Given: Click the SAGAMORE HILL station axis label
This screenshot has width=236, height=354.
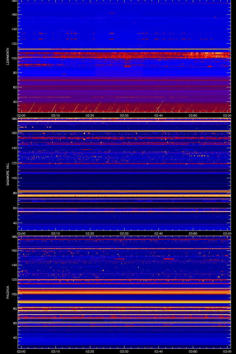Looking at the screenshot, I should (9, 174).
